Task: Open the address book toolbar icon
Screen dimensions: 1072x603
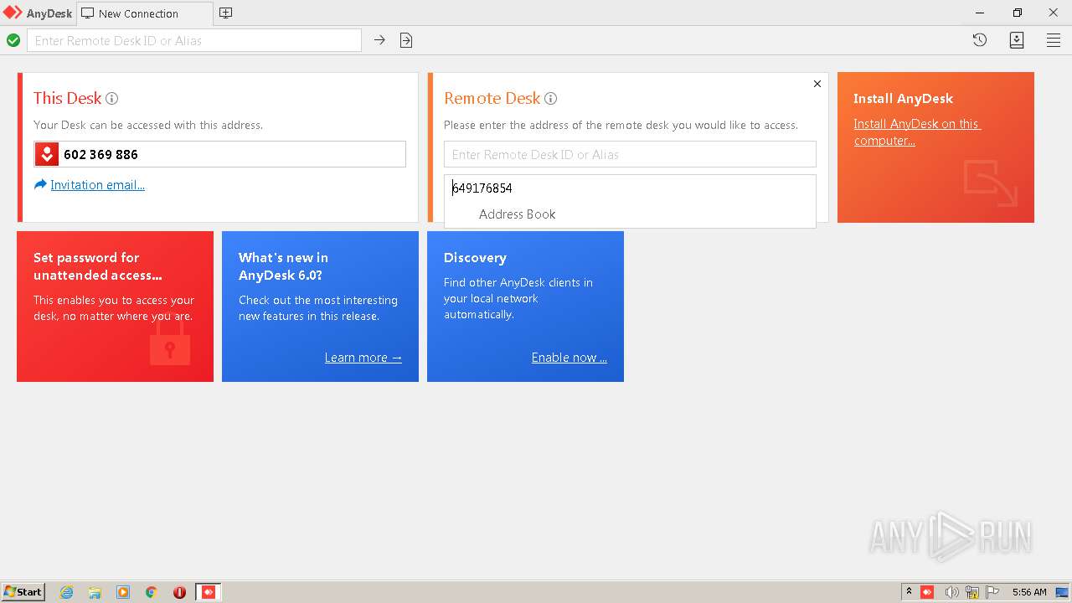Action: (1017, 40)
